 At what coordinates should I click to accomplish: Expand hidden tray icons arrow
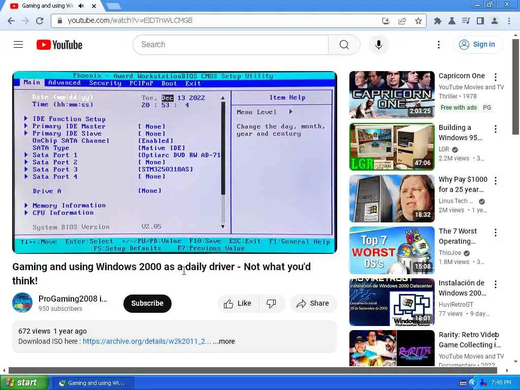tap(473, 383)
